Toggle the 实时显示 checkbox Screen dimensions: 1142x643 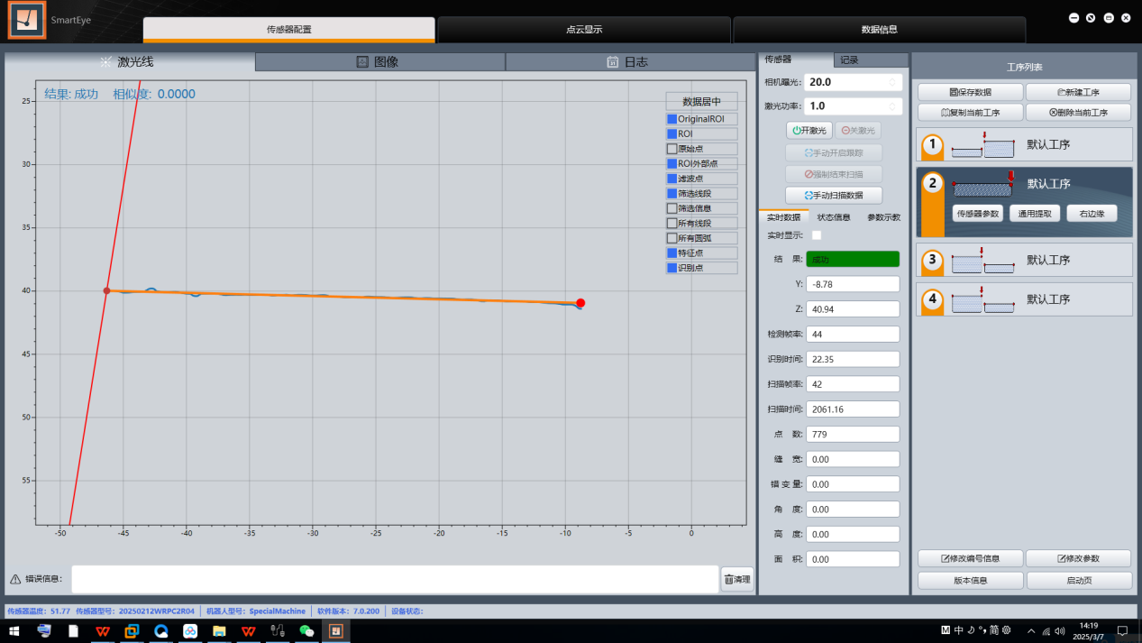[817, 235]
